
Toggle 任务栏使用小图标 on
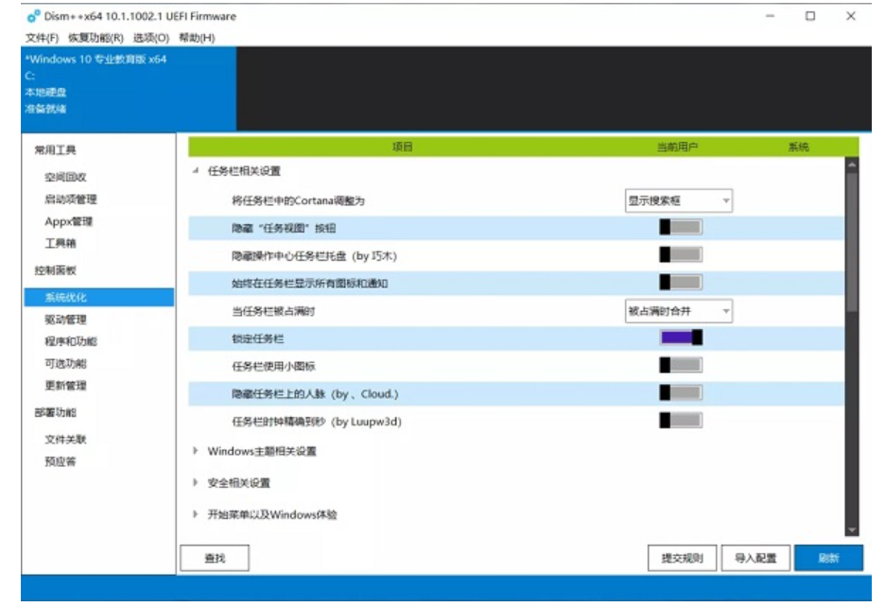pos(680,365)
